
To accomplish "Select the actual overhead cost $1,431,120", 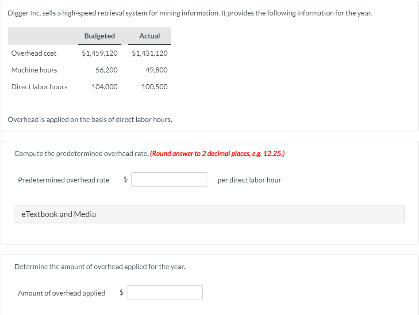I will (x=150, y=53).
